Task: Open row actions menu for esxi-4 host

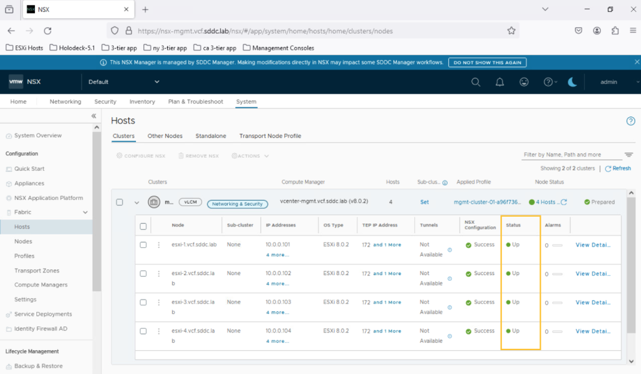Action: pos(158,331)
